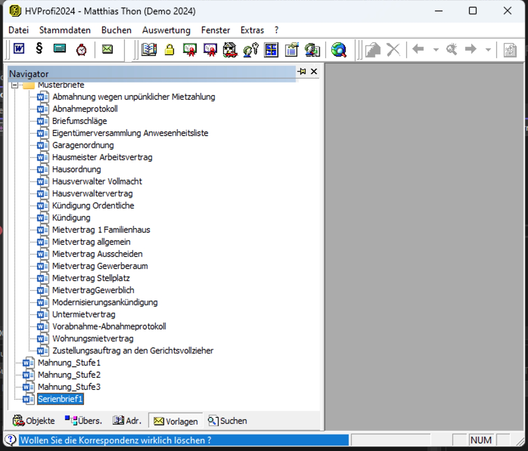Image resolution: width=528 pixels, height=451 pixels.
Task: Click the highlighted Serienbrief1 entry
Action: tap(61, 399)
